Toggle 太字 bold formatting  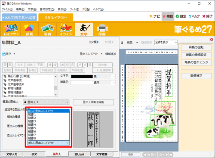20,65
